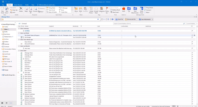
Task: Open the Move dropdown in ribbon
Action: [76, 10]
